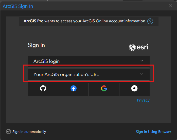The width and height of the screenshot is (177, 140).
Task: Click the ArcGIS Pro access message text
Action: click(84, 21)
